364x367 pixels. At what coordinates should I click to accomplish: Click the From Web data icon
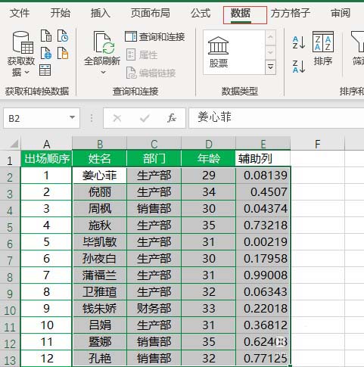(46, 54)
